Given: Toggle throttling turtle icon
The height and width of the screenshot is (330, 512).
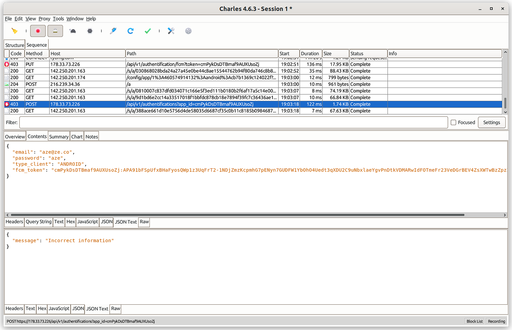Looking at the screenshot, I should (x=73, y=31).
